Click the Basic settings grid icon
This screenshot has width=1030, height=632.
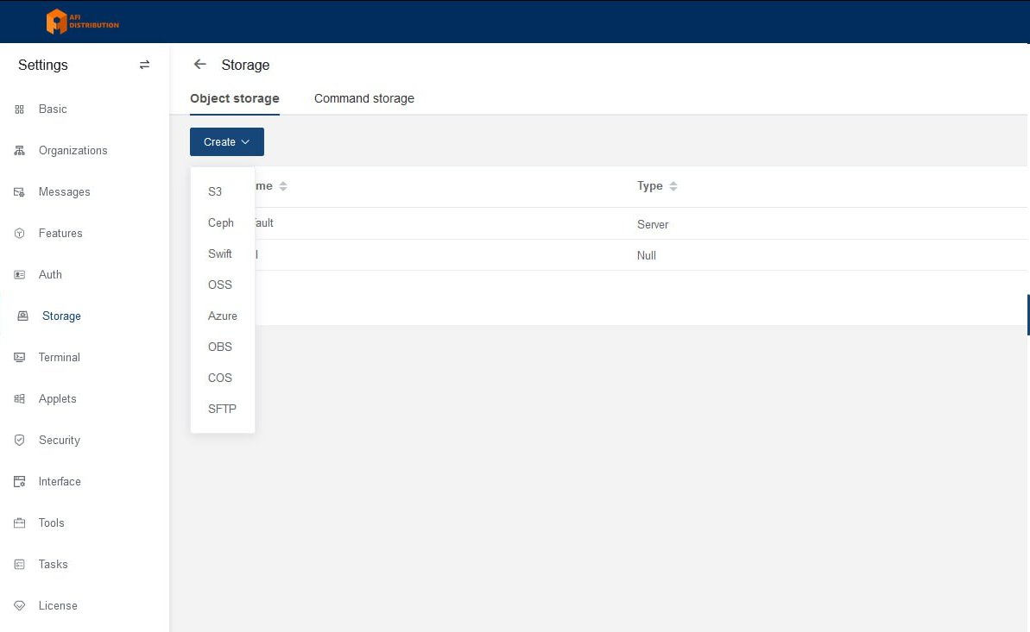[x=19, y=110]
